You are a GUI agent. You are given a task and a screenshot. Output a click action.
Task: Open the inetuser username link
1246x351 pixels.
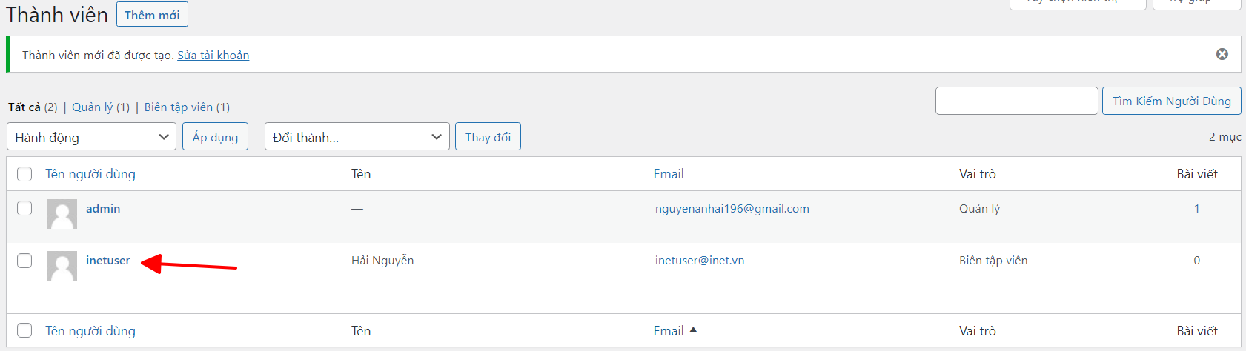click(107, 260)
